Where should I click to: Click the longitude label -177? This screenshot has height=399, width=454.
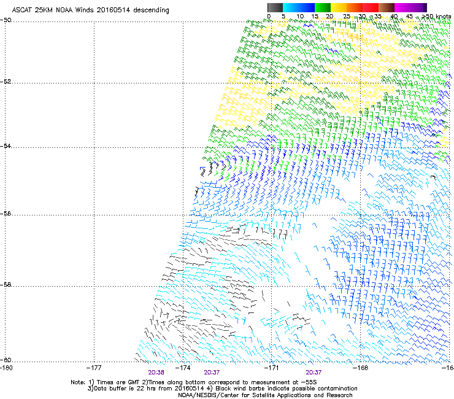point(94,368)
